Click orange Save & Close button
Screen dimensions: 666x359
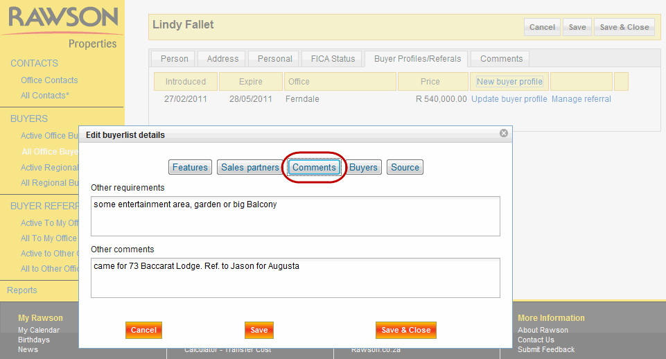(406, 330)
